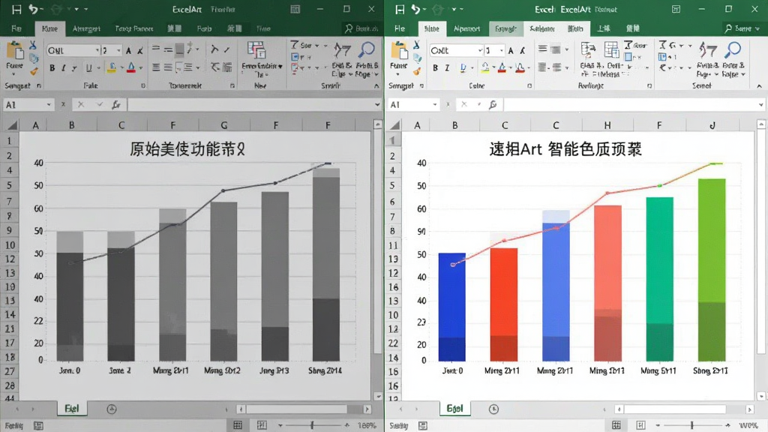Image resolution: width=768 pixels, height=432 pixels.
Task: Click ribbon display options icon, left title bar
Action: [x=295, y=9]
